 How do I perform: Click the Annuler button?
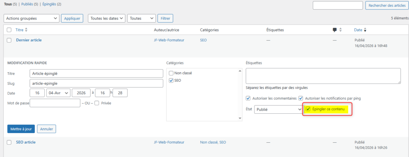[x=46, y=129]
